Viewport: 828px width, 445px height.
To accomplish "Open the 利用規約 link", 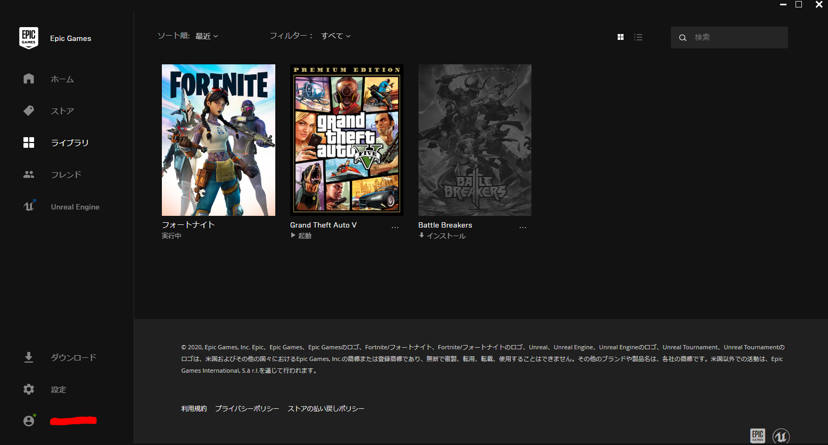I will (x=194, y=408).
